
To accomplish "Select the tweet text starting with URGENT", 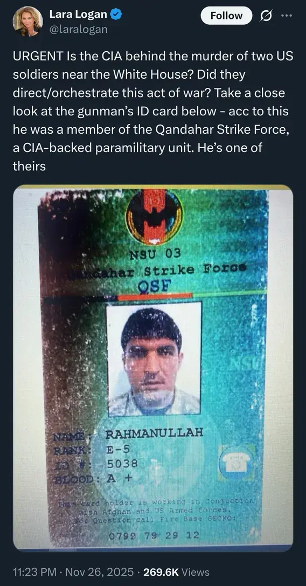I will pos(153,111).
